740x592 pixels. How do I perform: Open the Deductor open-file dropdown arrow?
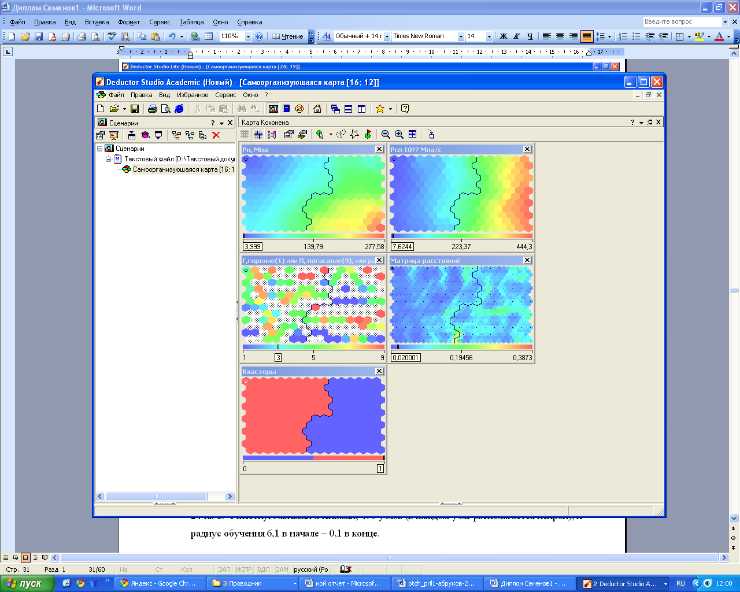[124, 109]
